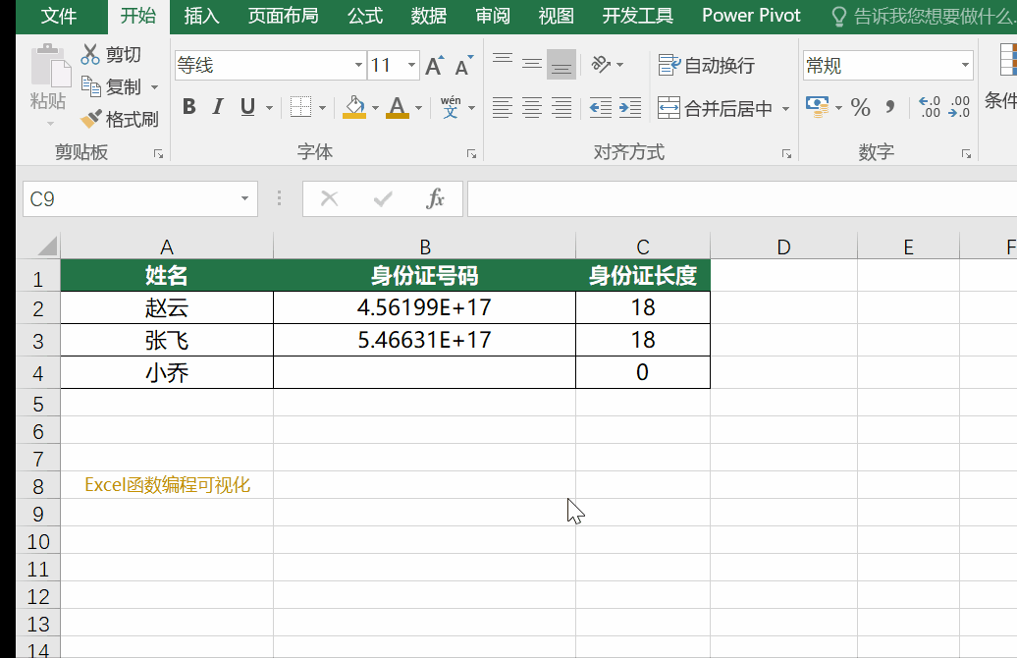The image size is (1017, 658).
Task: Decrease indent icon
Action: tap(601, 107)
